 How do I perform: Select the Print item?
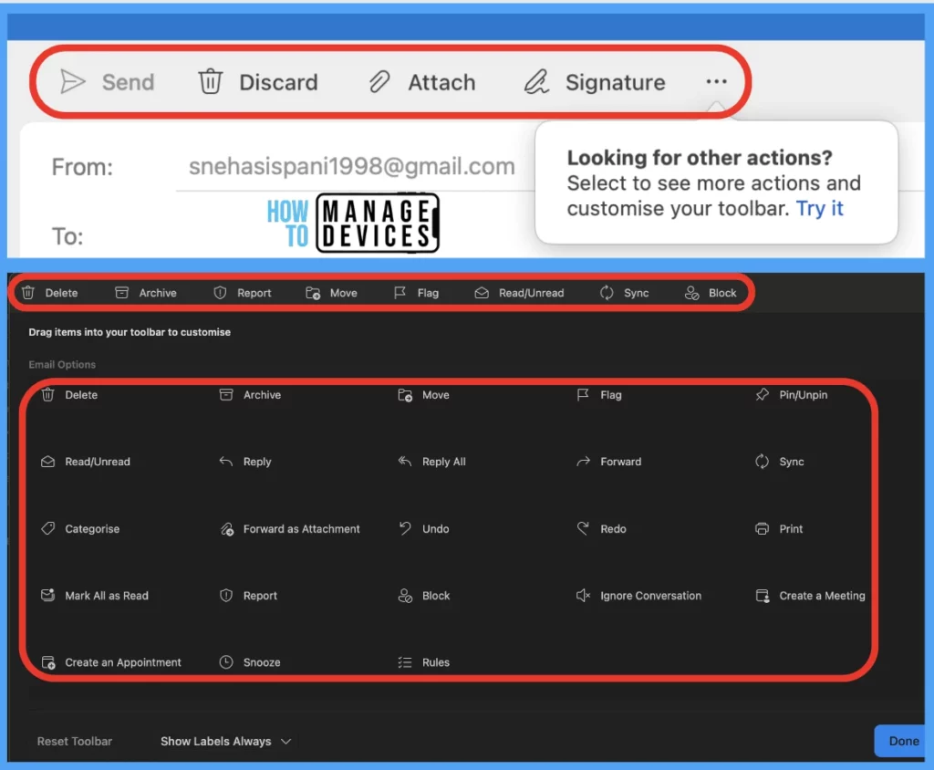(779, 528)
